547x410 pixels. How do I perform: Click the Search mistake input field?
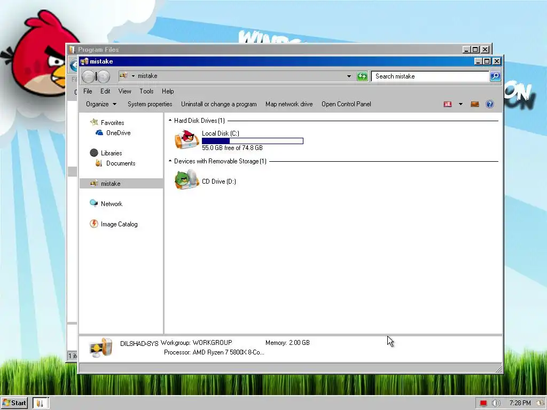tap(430, 76)
